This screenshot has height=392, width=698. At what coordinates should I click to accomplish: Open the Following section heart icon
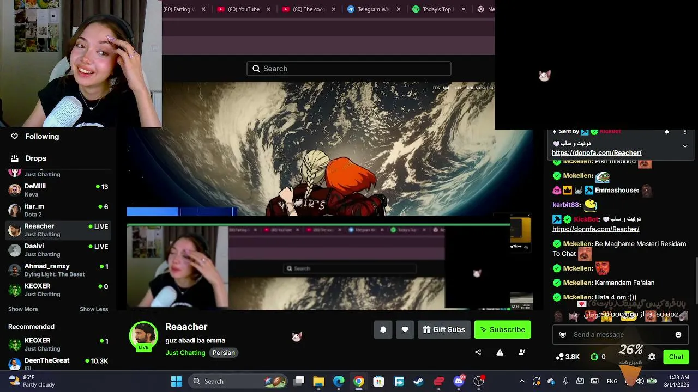click(x=15, y=137)
